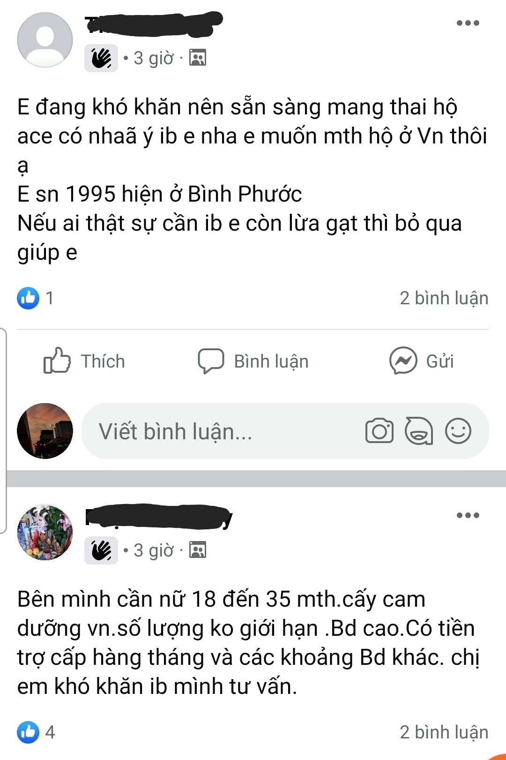Open the sticker/avatar picker in comment box
Screen dimensions: 506x760
pyautogui.click(x=419, y=431)
